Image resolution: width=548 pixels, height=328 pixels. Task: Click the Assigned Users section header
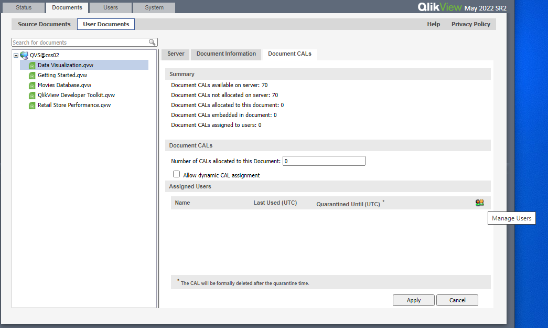[x=328, y=186]
